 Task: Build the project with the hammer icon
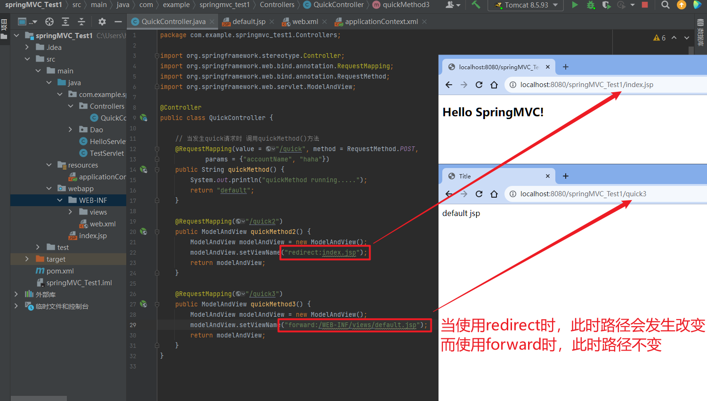pos(476,5)
